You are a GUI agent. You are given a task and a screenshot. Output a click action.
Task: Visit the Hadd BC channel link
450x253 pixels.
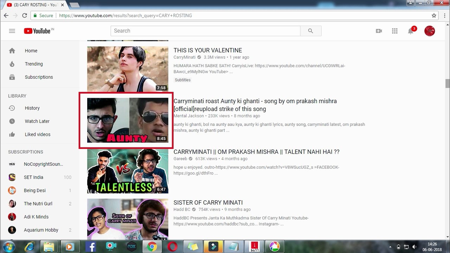[x=182, y=209]
